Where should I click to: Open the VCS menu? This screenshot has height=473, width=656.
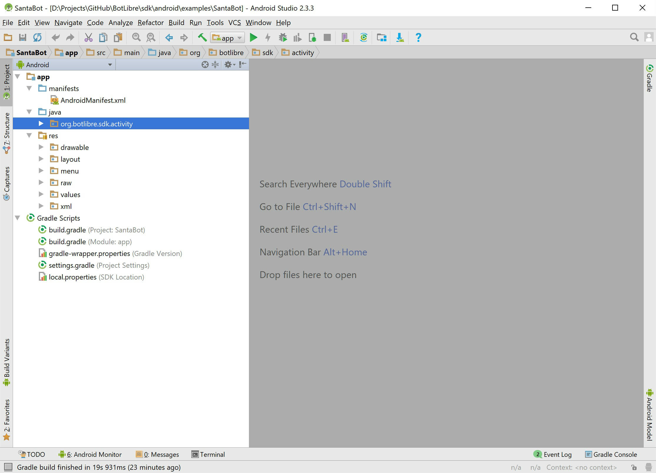[x=235, y=23]
